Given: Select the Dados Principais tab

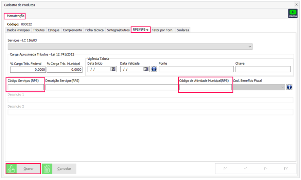Looking at the screenshot, I should (x=19, y=30).
